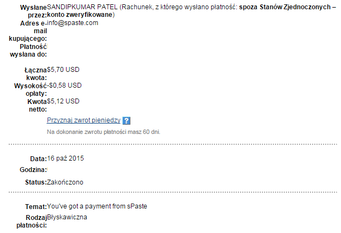
Task: Select the 'Wysłane przez:' label
Action: tap(33, 11)
